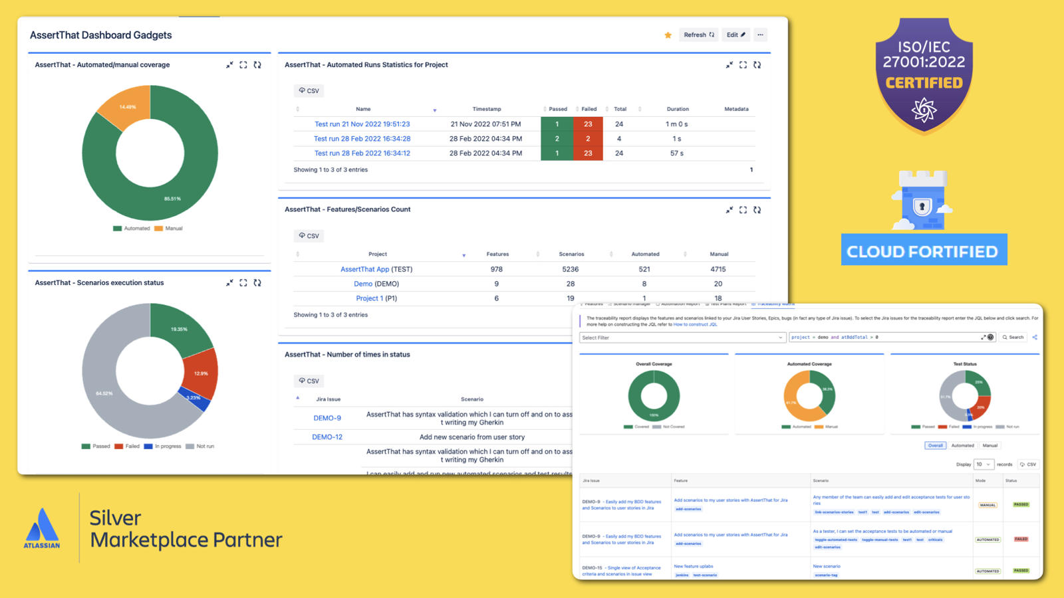The image size is (1064, 598).
Task: Toggle In progress legend in execution status gadget
Action: point(163,447)
